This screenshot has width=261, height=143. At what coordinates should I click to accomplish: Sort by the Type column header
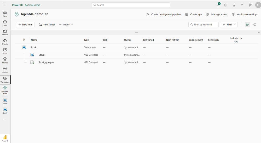pos(86,40)
